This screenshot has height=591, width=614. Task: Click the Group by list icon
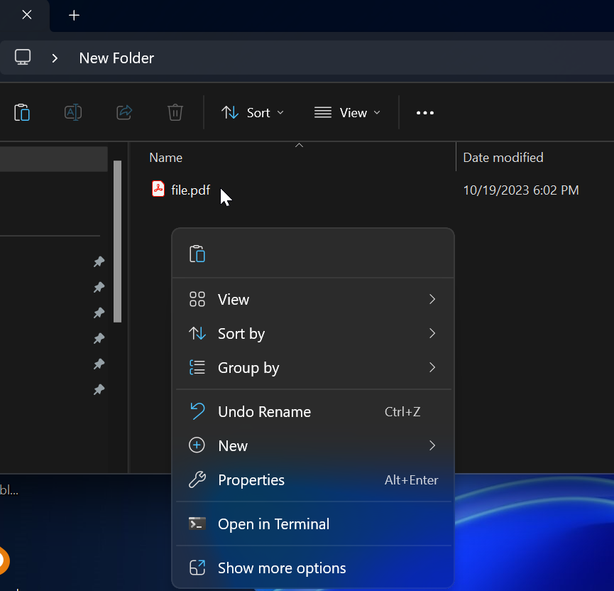[197, 368]
